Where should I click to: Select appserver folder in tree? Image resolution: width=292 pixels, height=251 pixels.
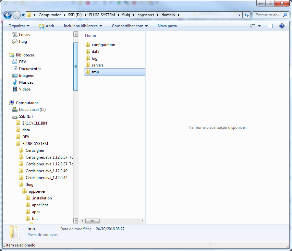tap(37, 191)
